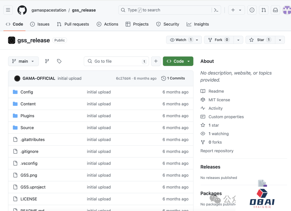Click the repository avatar beside gss_release title
This screenshot has width=291, height=211.
(x=12, y=40)
